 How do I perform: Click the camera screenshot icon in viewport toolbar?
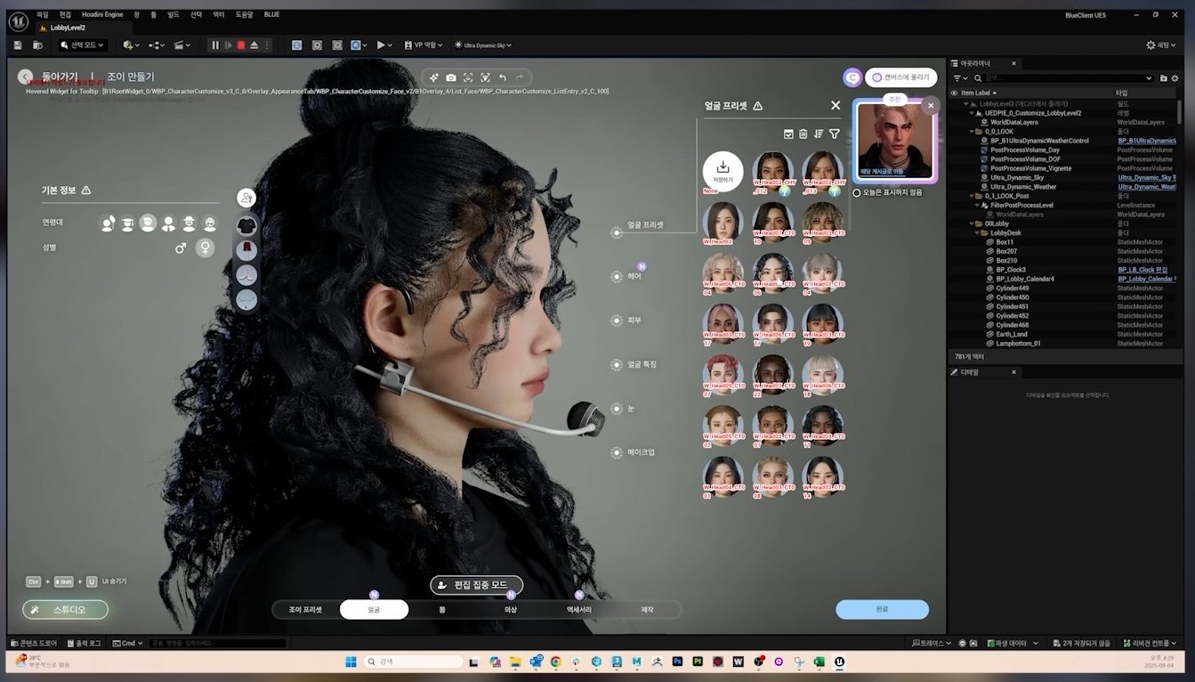451,78
